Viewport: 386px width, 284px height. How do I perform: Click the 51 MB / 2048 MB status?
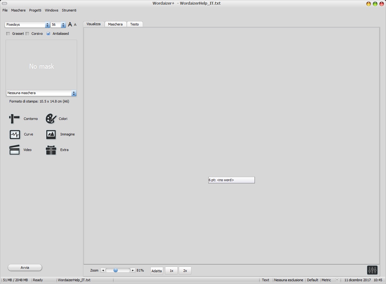point(16,280)
